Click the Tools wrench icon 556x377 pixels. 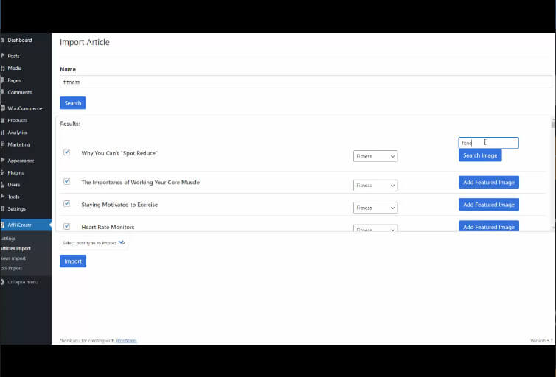pos(2,197)
